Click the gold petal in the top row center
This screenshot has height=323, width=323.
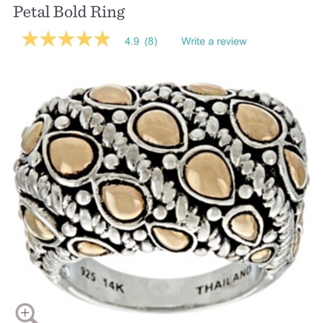coord(158,128)
